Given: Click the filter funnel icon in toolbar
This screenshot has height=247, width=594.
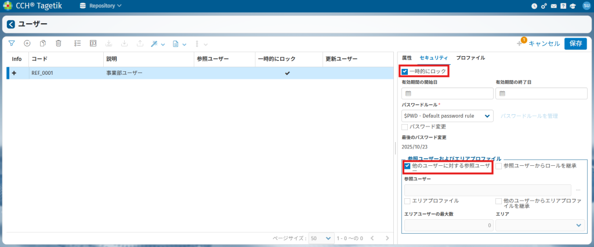Looking at the screenshot, I should point(12,43).
